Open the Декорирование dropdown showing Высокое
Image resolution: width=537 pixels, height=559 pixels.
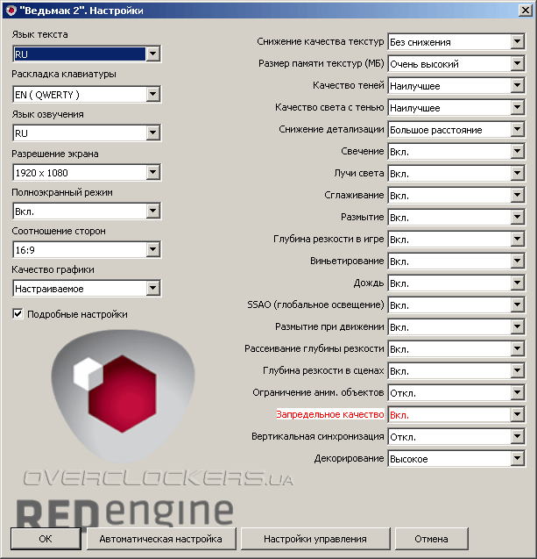click(456, 458)
